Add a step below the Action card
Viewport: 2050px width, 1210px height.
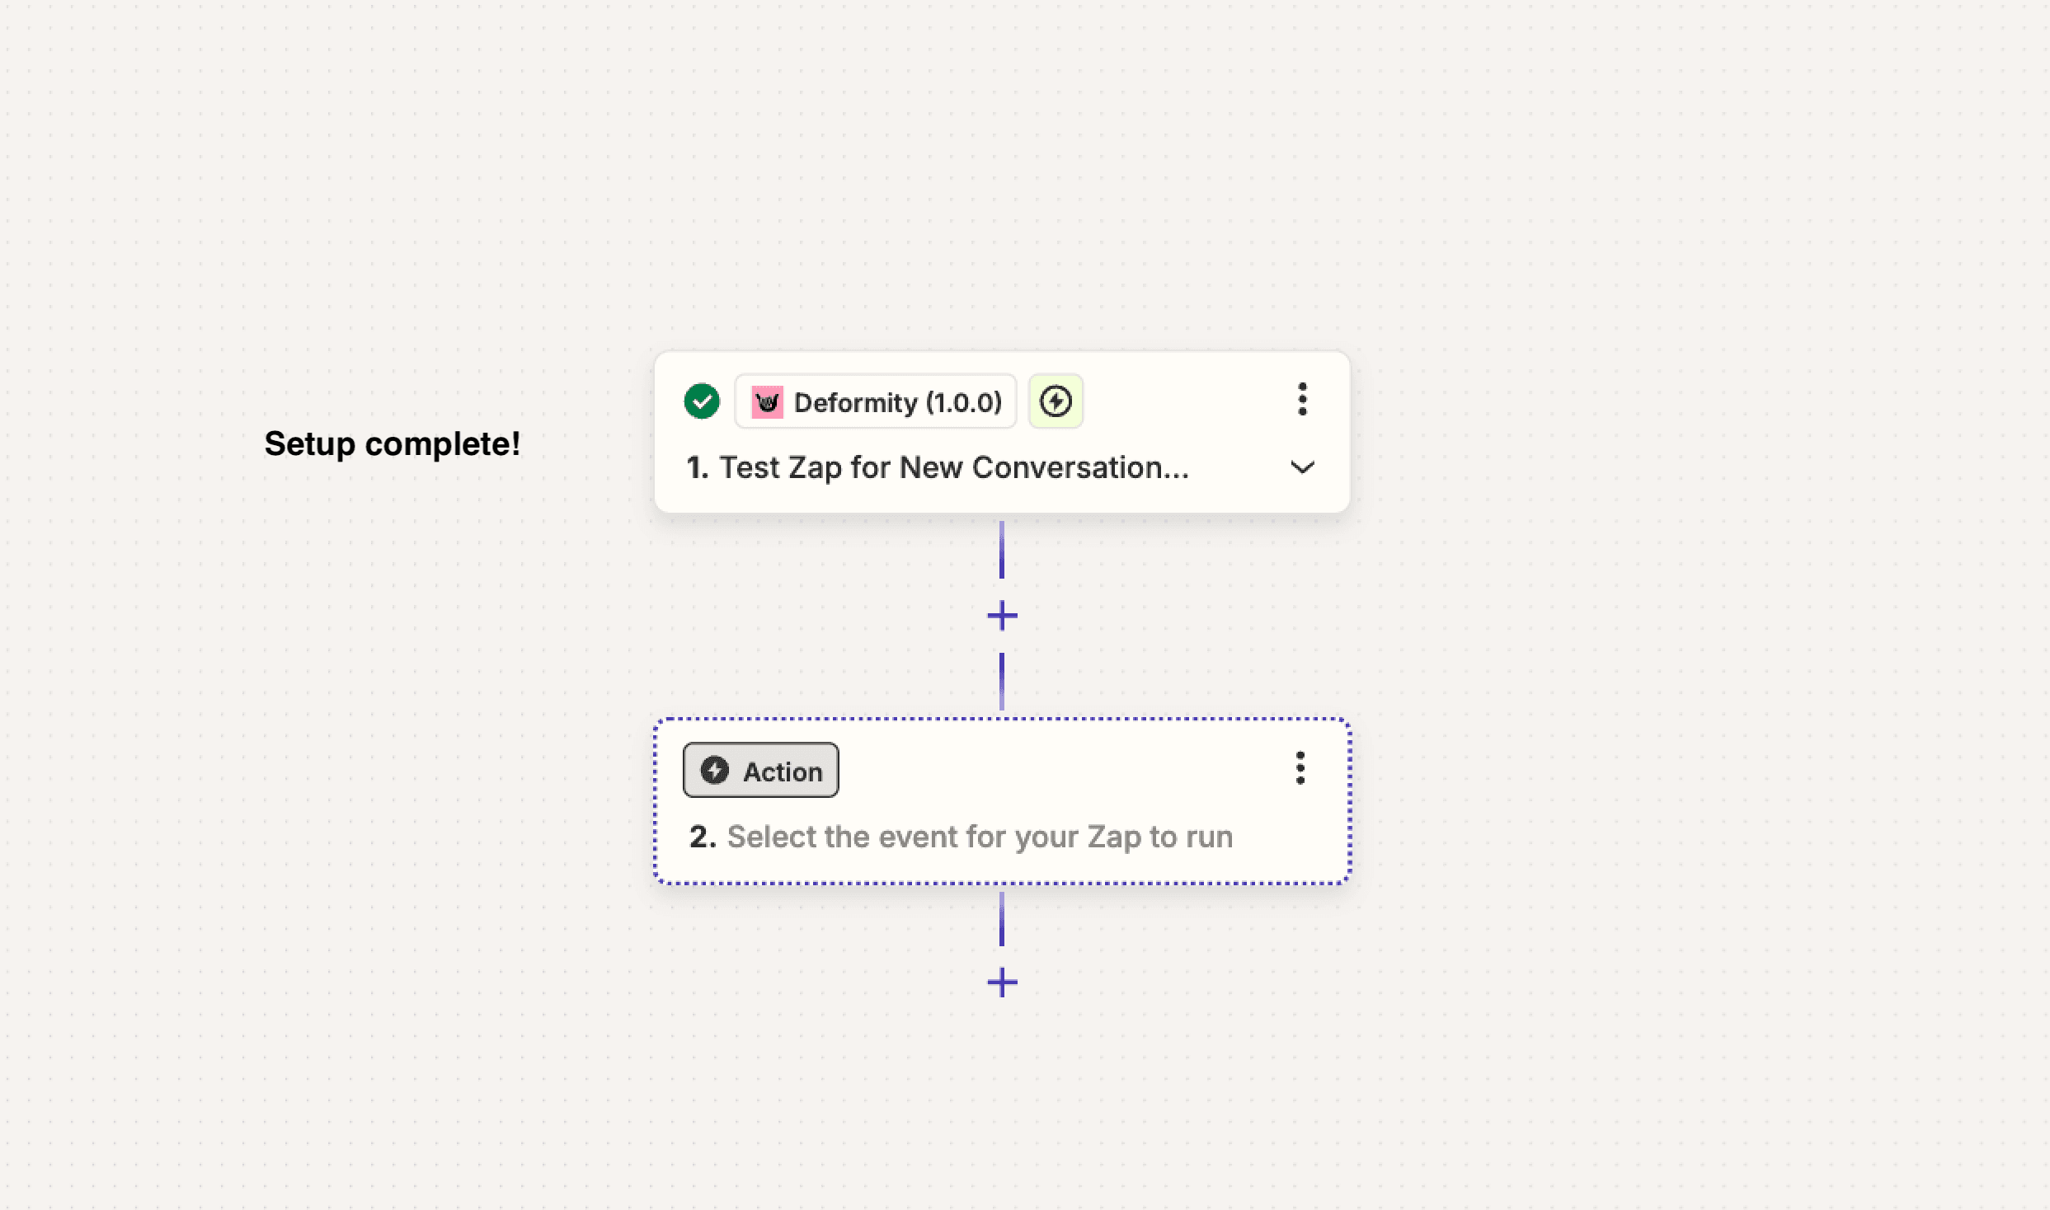[1002, 983]
